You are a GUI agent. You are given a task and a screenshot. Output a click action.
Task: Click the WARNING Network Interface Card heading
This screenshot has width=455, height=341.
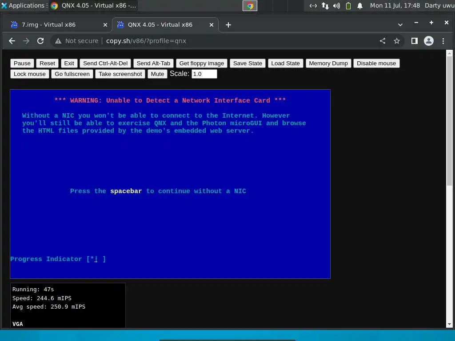(170, 100)
